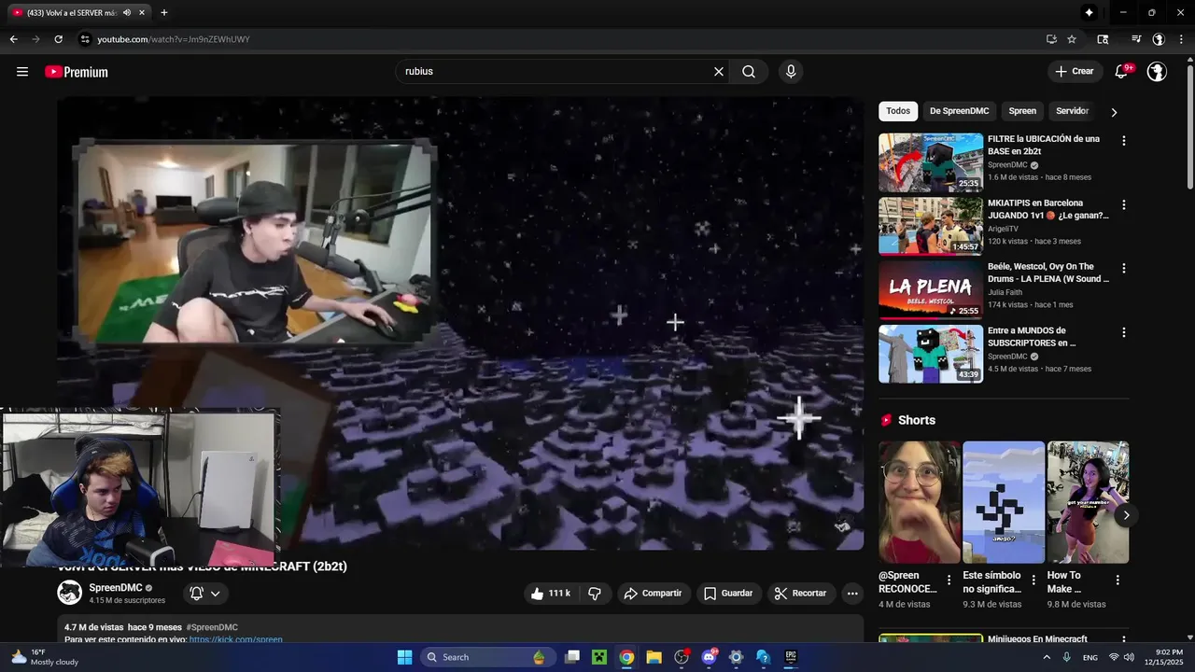Open notifications bell
The height and width of the screenshot is (672, 1195).
point(1122,72)
